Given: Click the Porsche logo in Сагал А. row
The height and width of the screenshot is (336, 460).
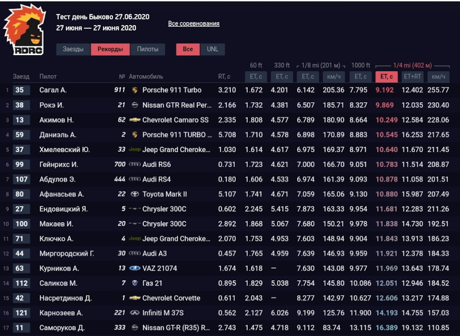Looking at the screenshot, I should pyautogui.click(x=135, y=90).
